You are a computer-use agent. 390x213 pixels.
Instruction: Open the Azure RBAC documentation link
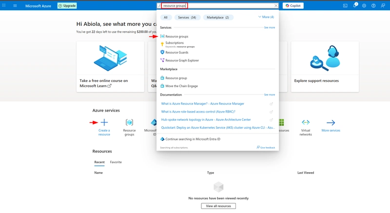[198, 112]
